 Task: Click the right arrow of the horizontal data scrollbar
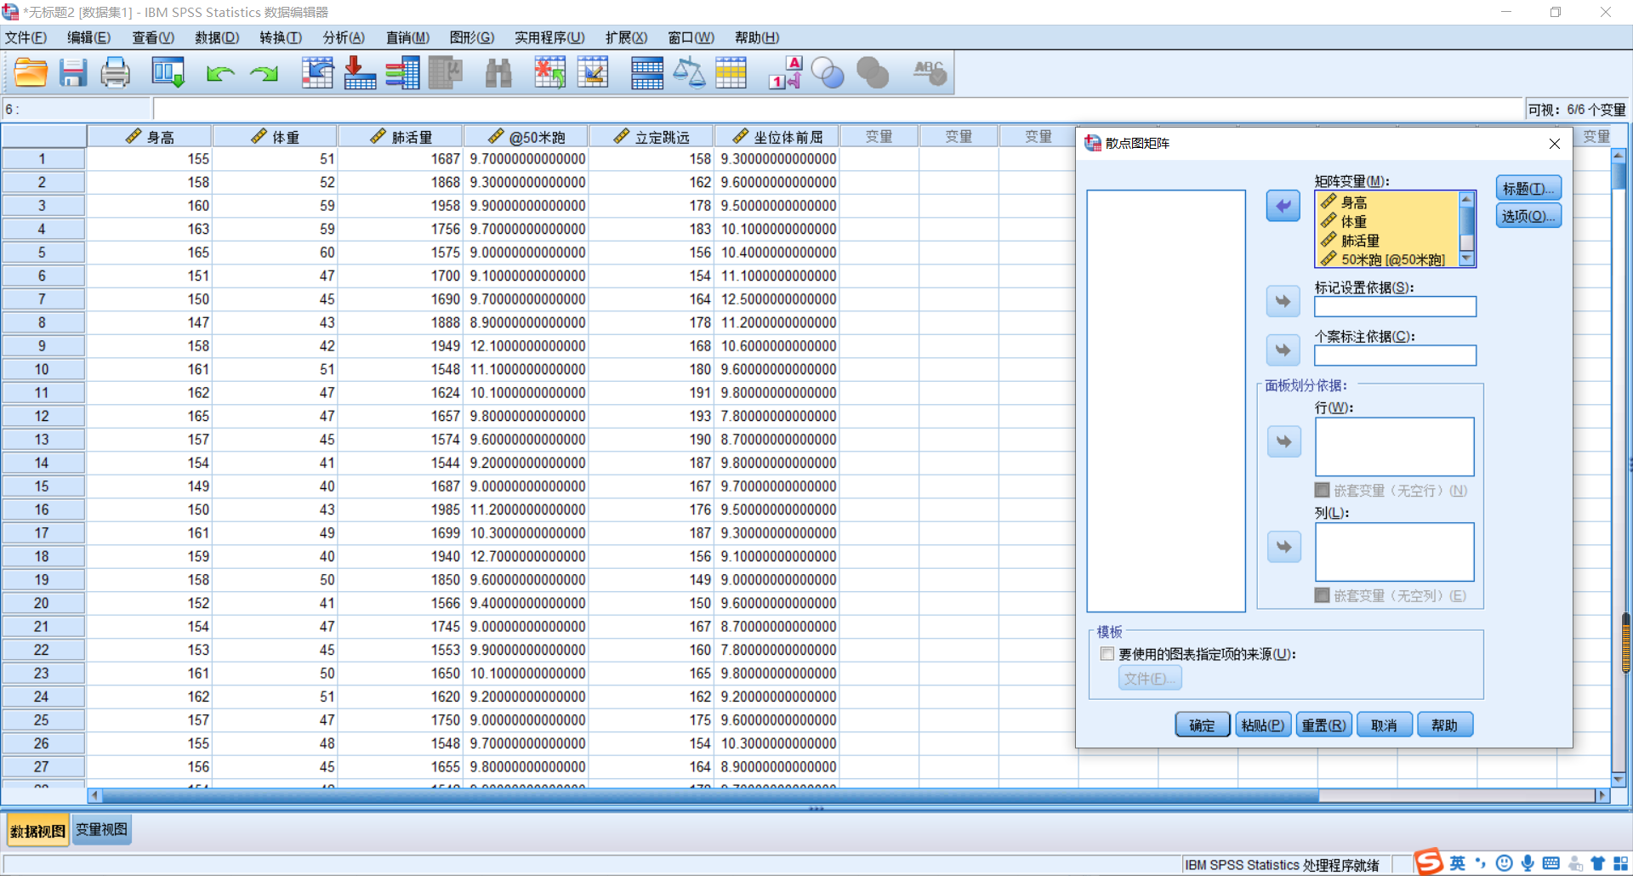tap(1602, 795)
